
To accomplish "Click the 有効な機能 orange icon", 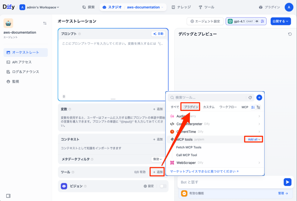I will pos(184,193).
